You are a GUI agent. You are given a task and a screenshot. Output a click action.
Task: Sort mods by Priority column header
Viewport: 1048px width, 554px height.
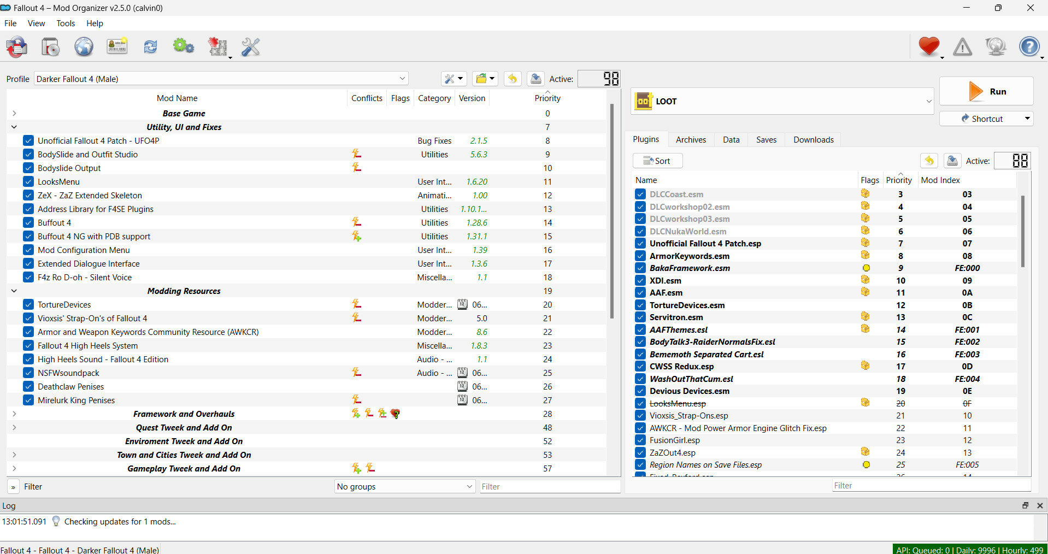(x=547, y=98)
